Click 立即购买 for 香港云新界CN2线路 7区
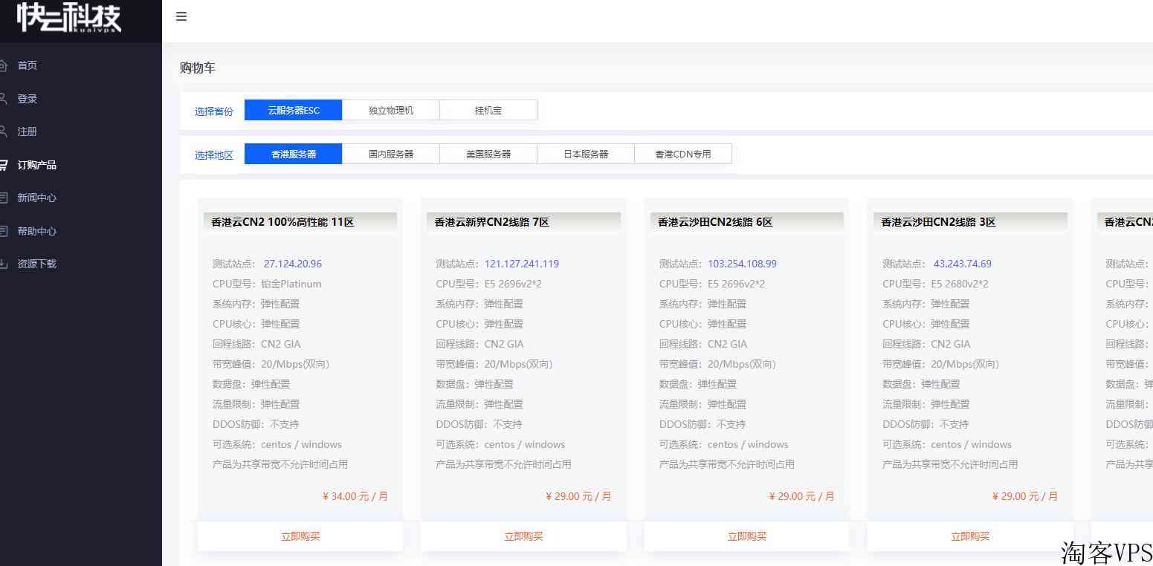This screenshot has height=566, width=1153. click(x=523, y=536)
